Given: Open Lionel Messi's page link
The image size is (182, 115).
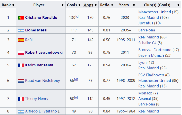Looking at the screenshot, I should tap(36, 30).
